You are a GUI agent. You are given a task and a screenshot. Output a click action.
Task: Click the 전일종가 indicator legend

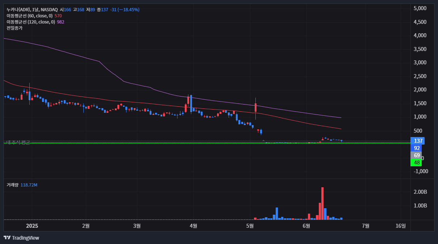point(14,28)
